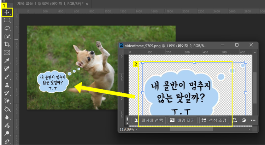This screenshot has width=265, height=145.
Task: Click the vertical scrollbar in videoframe window
Action: click(x=255, y=88)
